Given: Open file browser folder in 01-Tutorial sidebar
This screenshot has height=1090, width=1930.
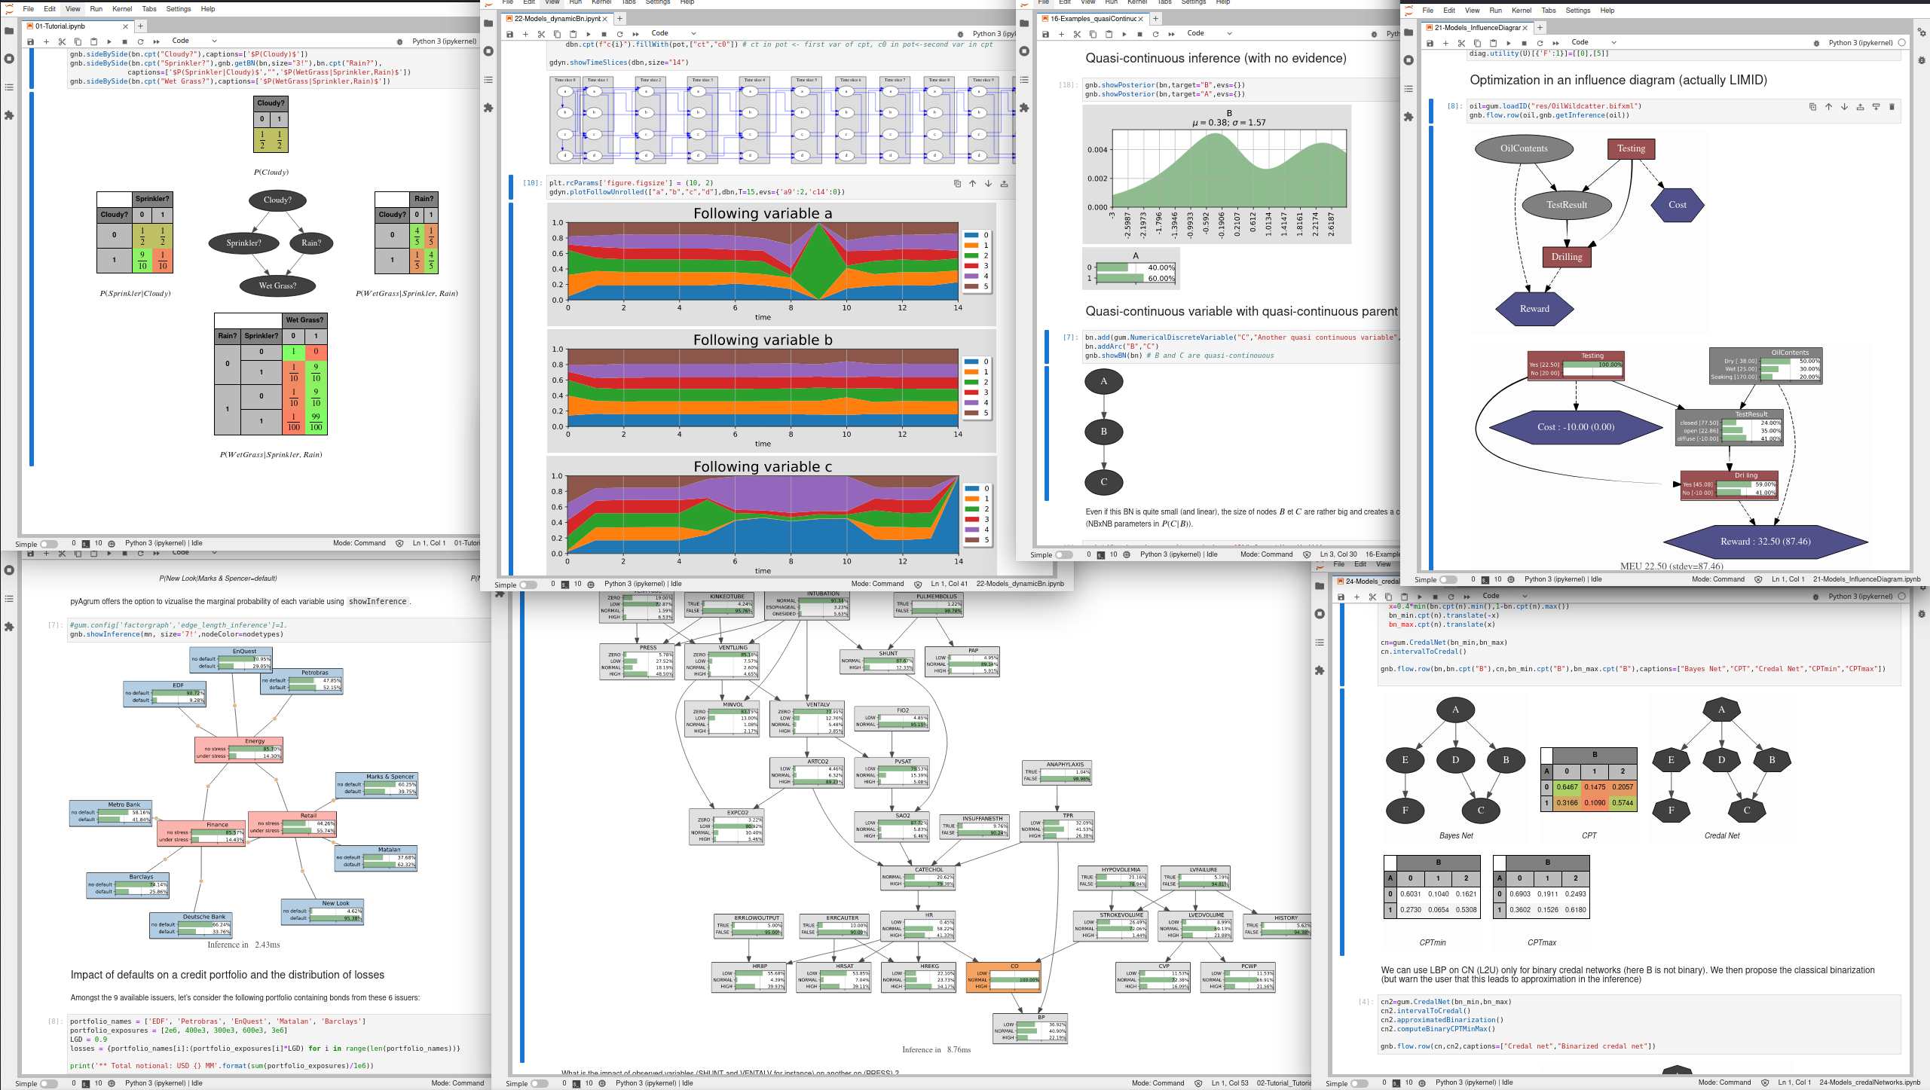Looking at the screenshot, I should pos(9,31).
